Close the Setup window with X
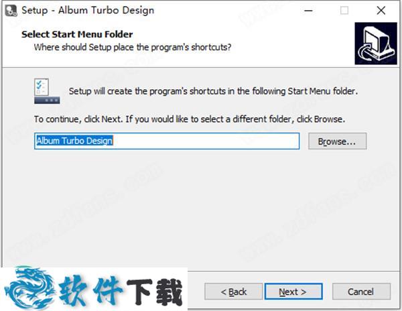The width and height of the screenshot is (402, 311). click(x=381, y=11)
